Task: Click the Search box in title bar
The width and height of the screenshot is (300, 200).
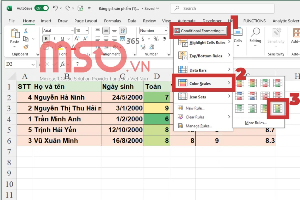Action: [222, 8]
